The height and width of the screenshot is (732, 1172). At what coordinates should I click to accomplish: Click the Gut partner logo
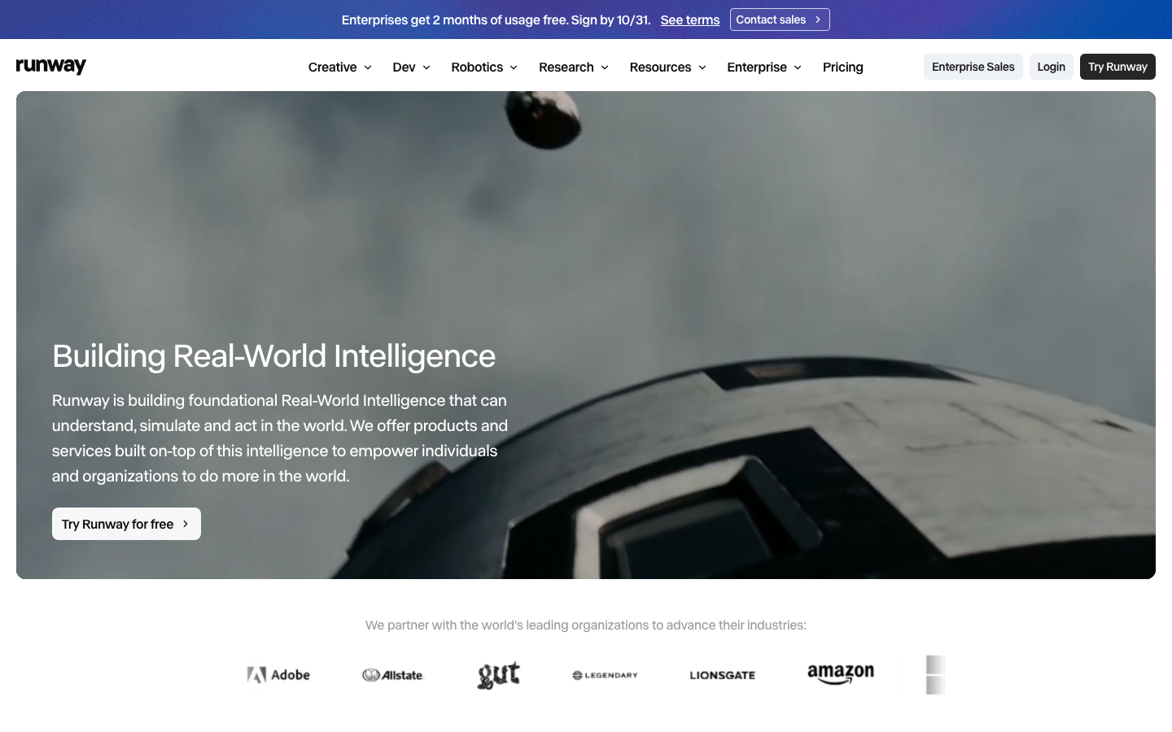pos(499,675)
